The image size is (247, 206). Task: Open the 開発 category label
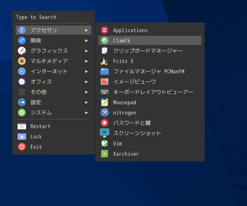(x=36, y=40)
